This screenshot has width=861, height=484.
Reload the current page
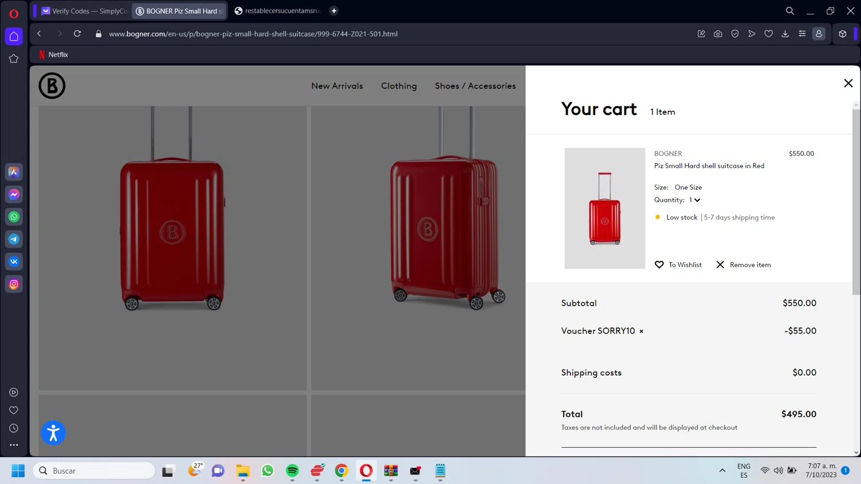77,34
